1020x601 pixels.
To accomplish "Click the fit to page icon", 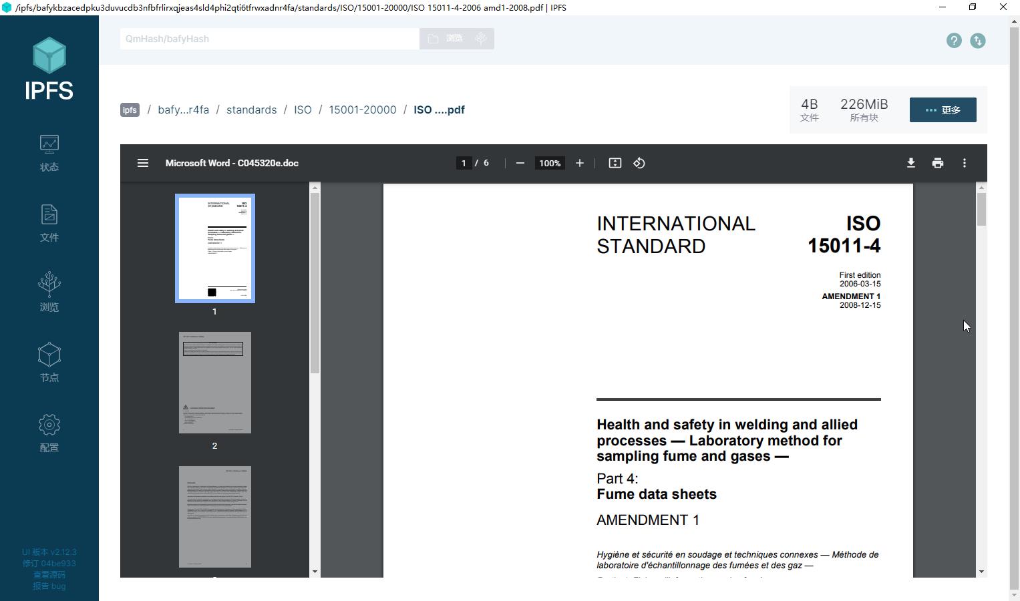I will (x=615, y=163).
